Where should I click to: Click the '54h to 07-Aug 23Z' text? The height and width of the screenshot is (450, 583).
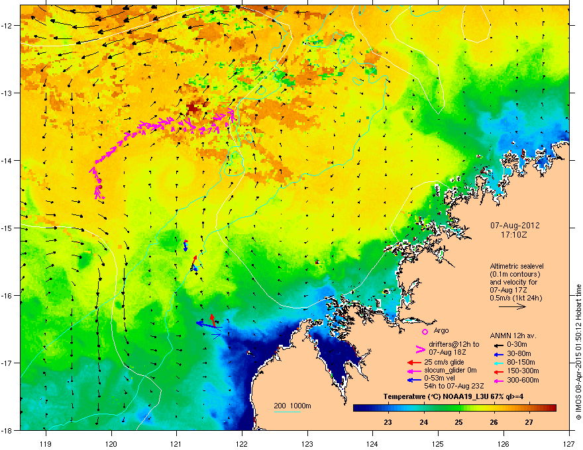[x=454, y=386]
